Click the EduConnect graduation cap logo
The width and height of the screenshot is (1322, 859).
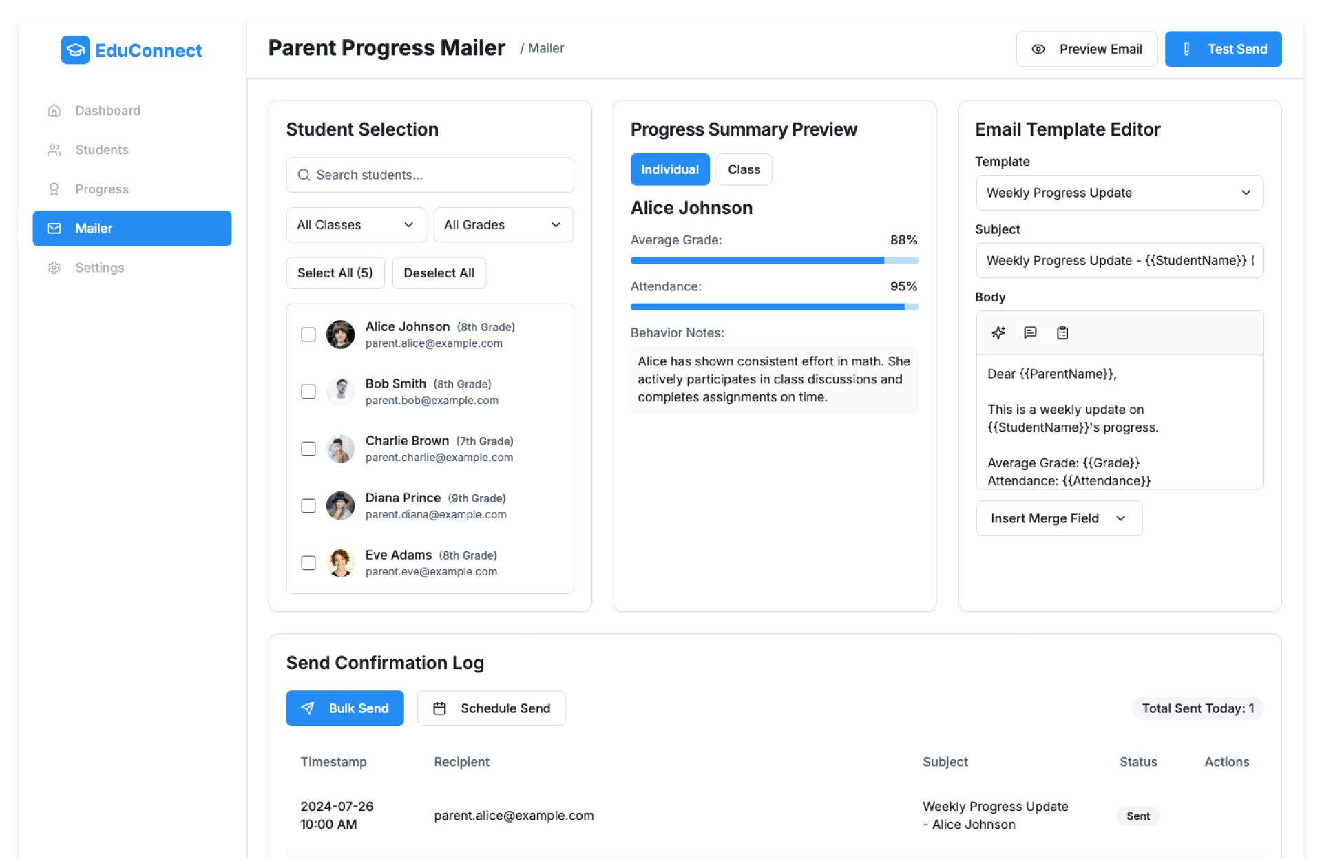pos(75,50)
